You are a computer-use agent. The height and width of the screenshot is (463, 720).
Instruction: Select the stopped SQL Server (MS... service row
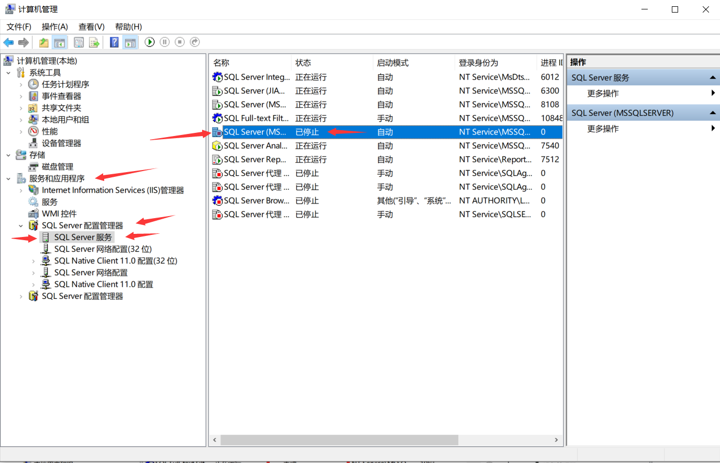[x=387, y=132]
